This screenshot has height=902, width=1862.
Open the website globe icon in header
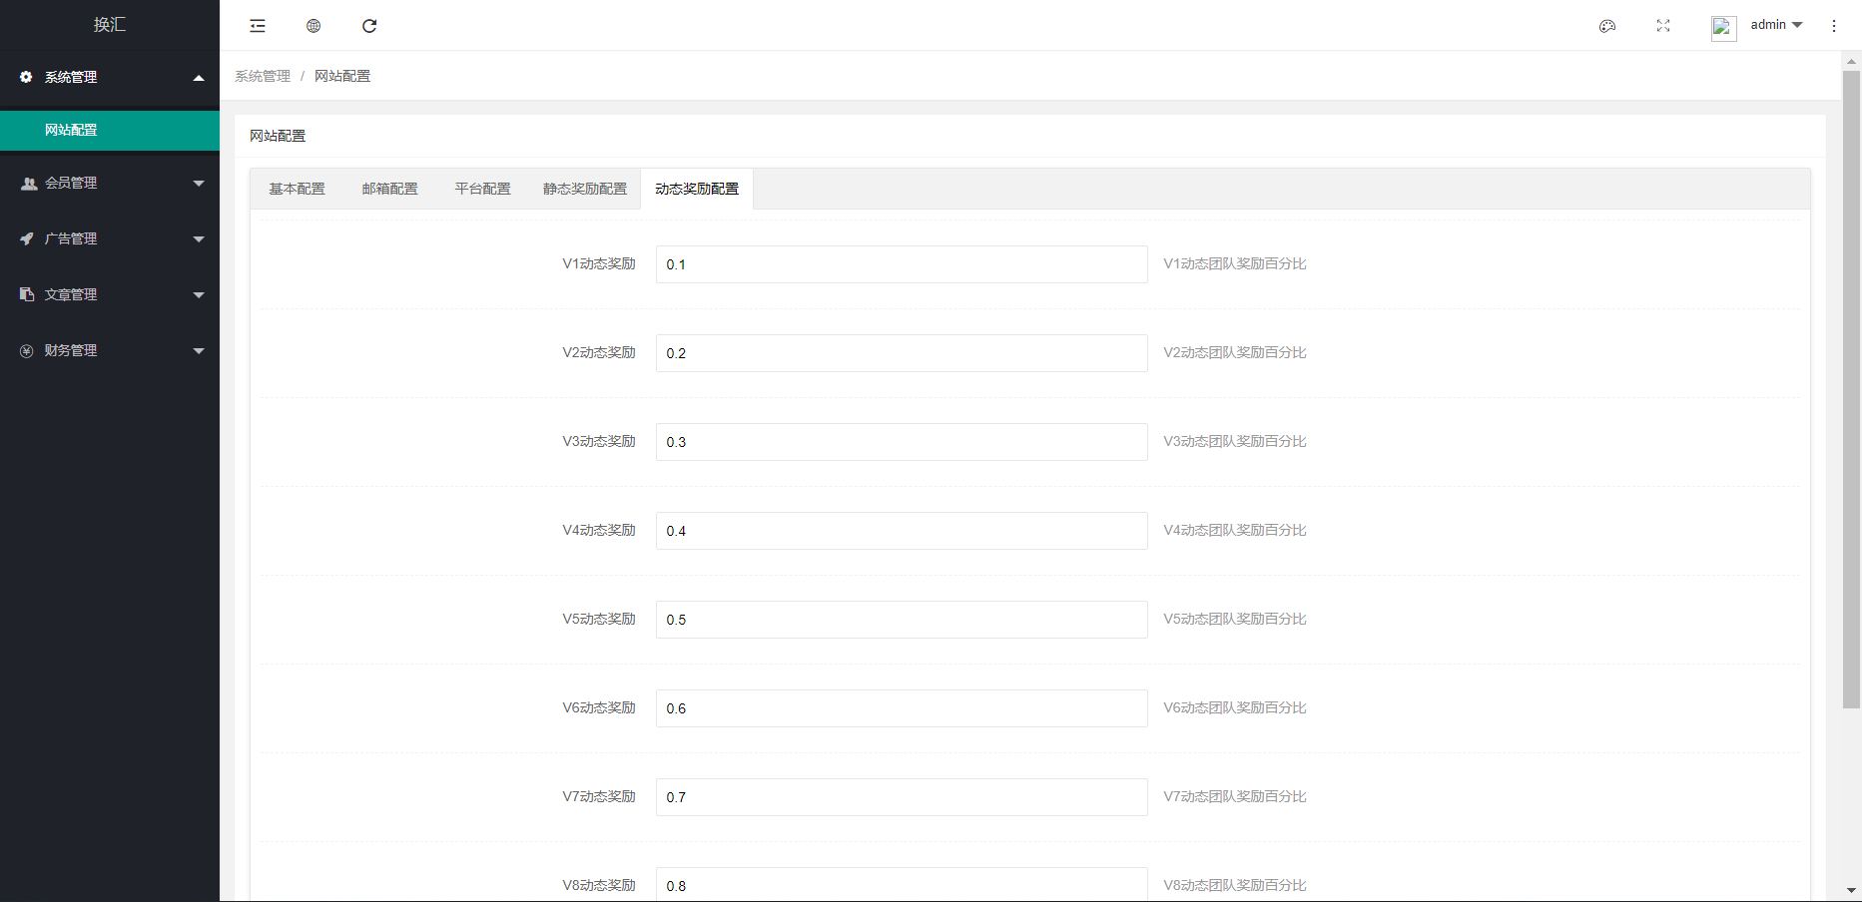[x=313, y=26]
